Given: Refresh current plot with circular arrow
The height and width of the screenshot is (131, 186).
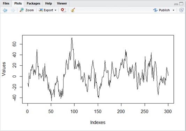Looking at the screenshot, I should [x=181, y=10].
